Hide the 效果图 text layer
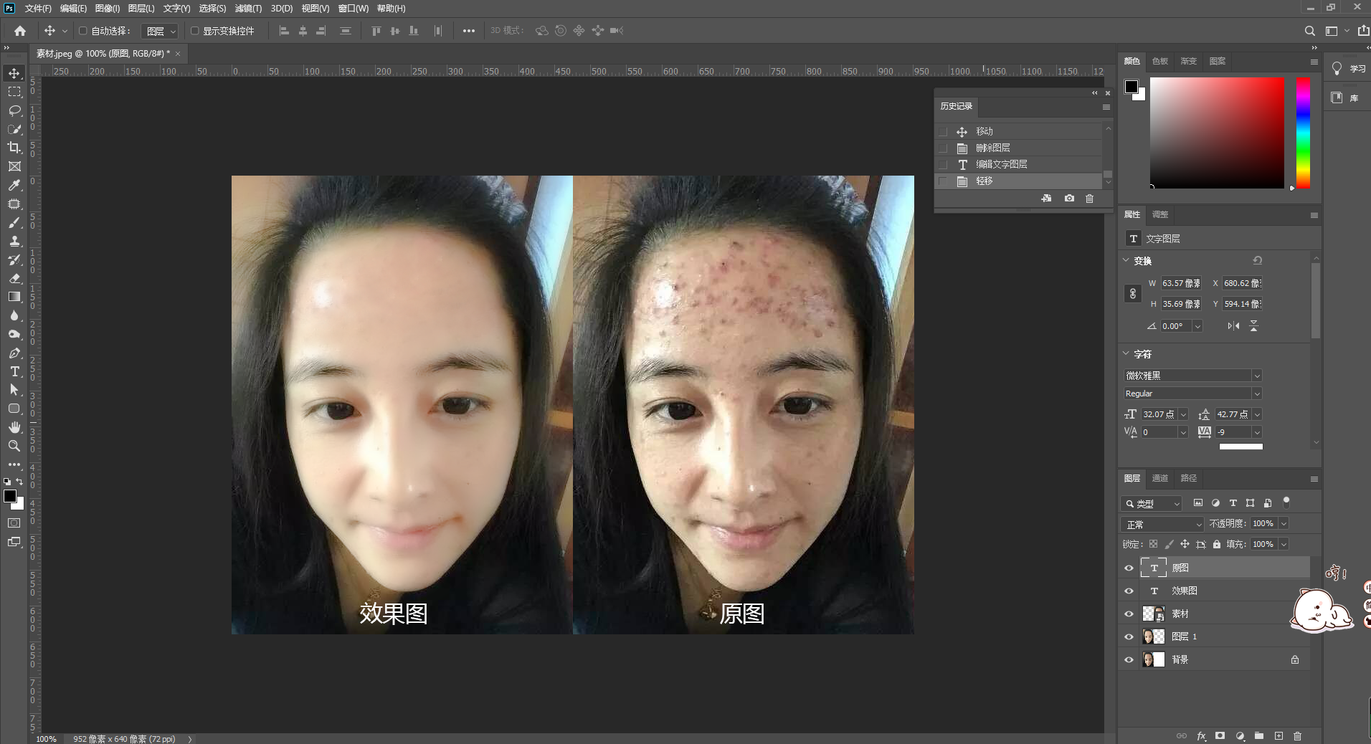Viewport: 1371px width, 744px height. coord(1129,591)
